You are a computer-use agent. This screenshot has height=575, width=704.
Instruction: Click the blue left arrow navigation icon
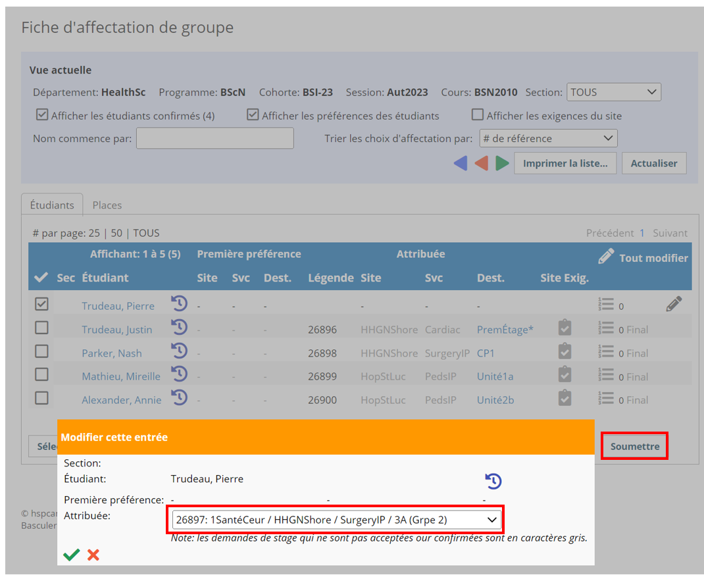461,163
